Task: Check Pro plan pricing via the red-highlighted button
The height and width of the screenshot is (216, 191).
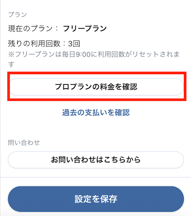Action: pos(96,86)
